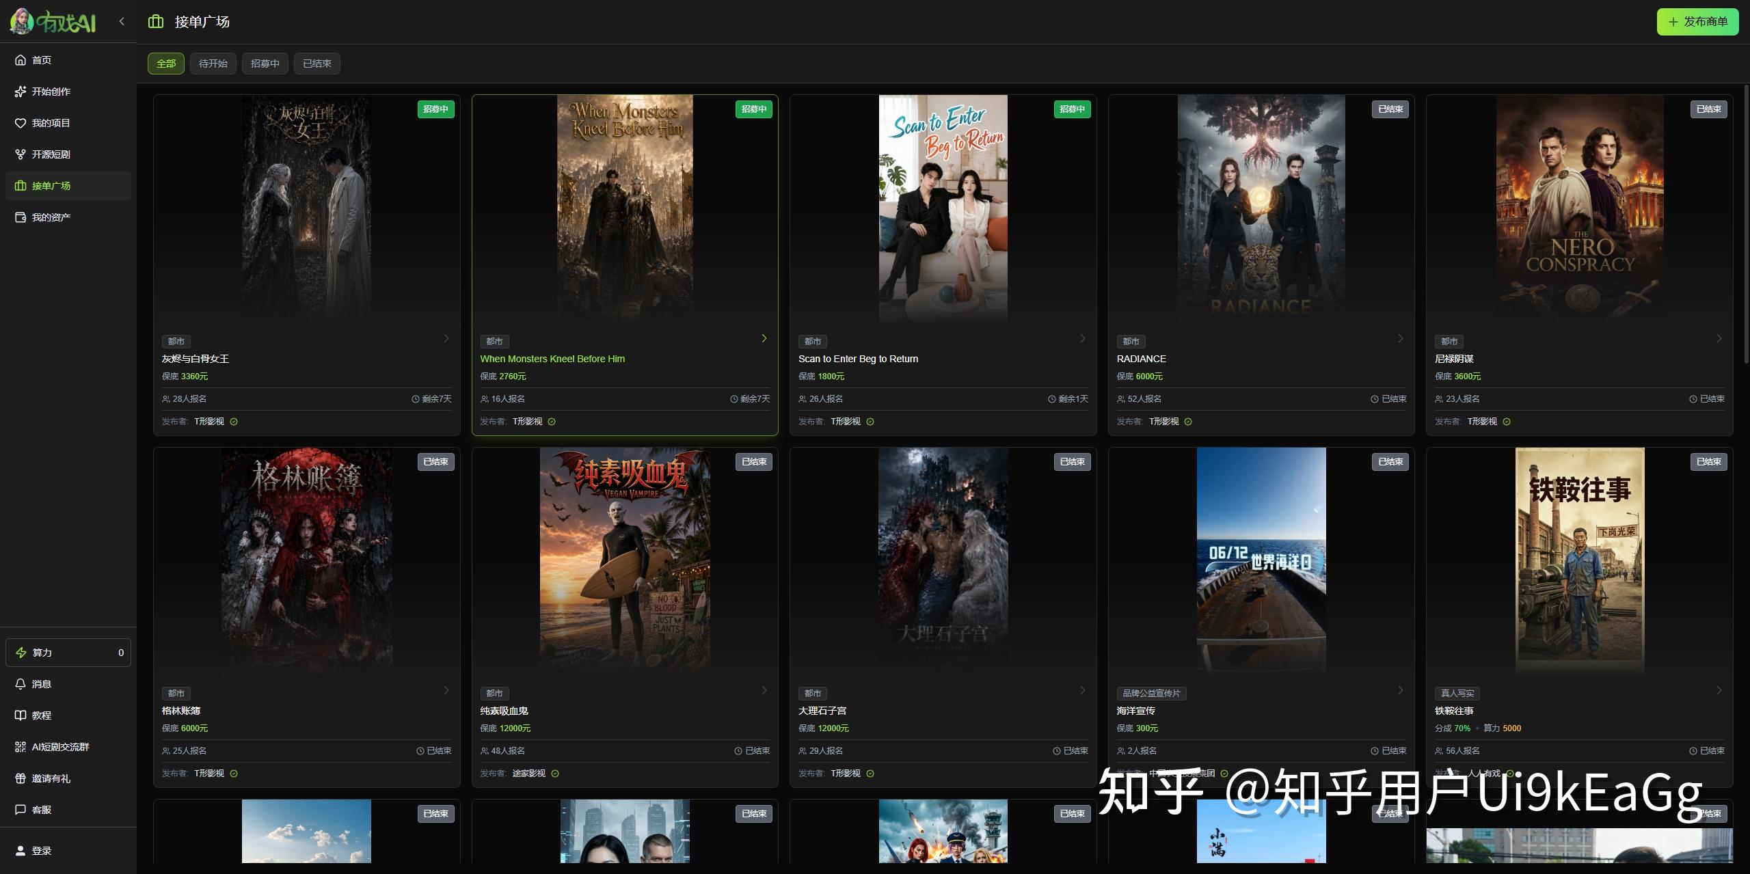Image resolution: width=1750 pixels, height=874 pixels.
Task: Open the RADIANCE poster
Action: click(x=1261, y=208)
